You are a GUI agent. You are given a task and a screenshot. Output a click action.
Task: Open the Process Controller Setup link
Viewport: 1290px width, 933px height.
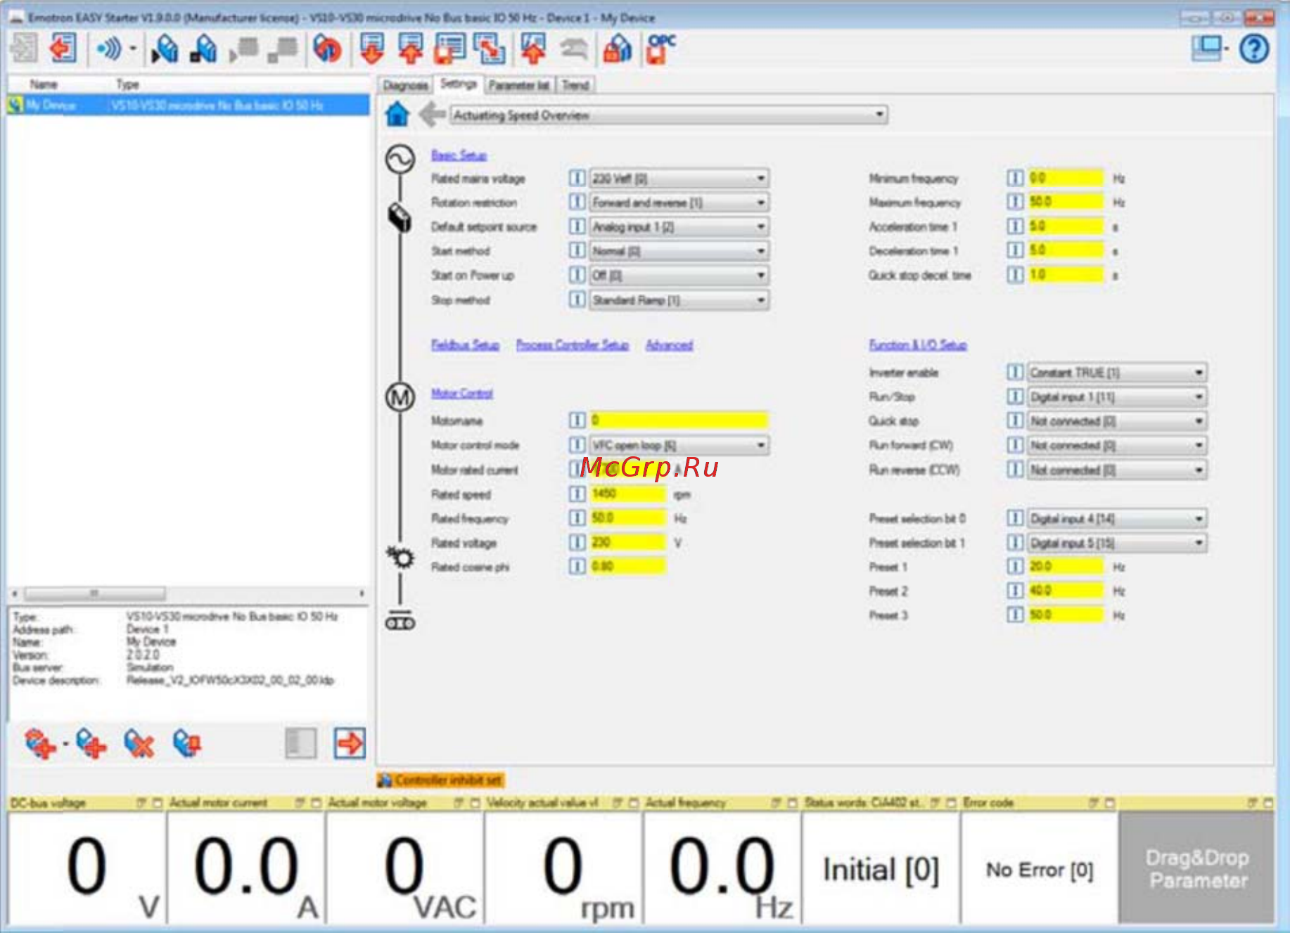tap(572, 345)
